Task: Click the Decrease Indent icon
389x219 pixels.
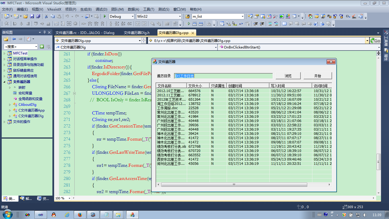Action: [x=255, y=24]
